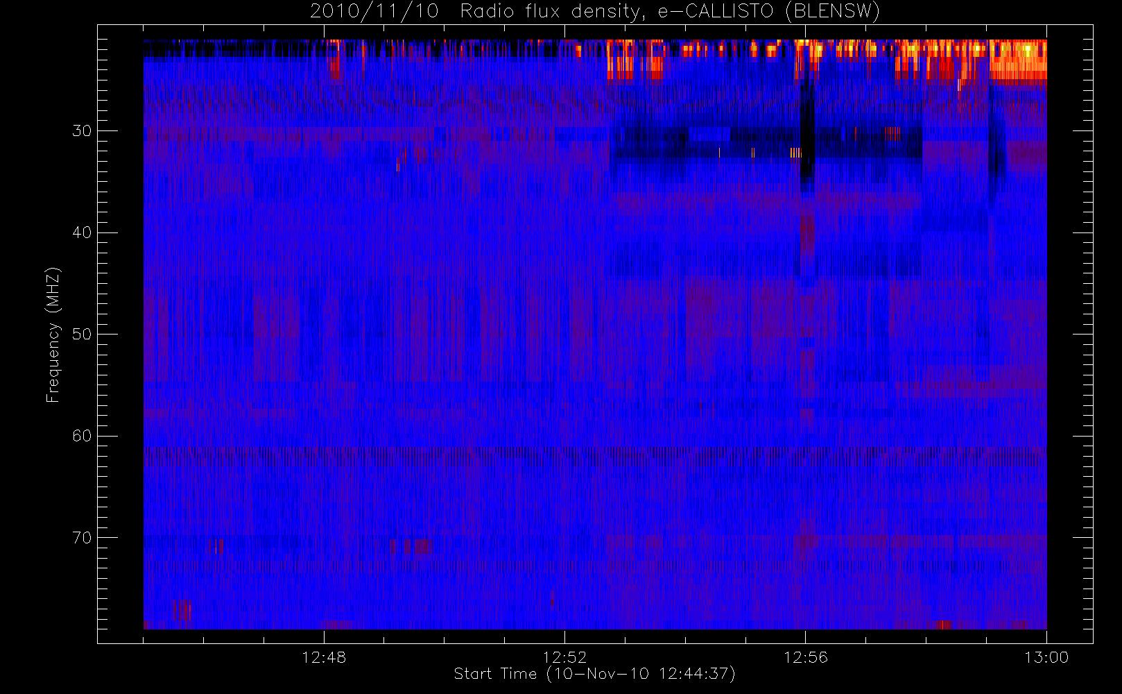Click the 70 MHz frequency tick label
The image size is (1122, 694).
coord(82,538)
